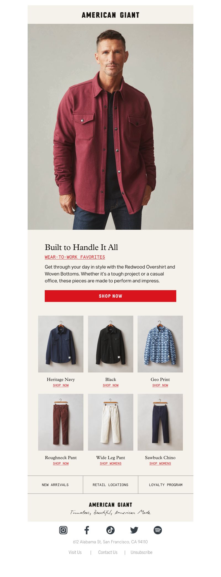Image resolution: width=221 pixels, height=577 pixels.
Task: Click the red SHOP NOW button
Action: pyautogui.click(x=110, y=296)
